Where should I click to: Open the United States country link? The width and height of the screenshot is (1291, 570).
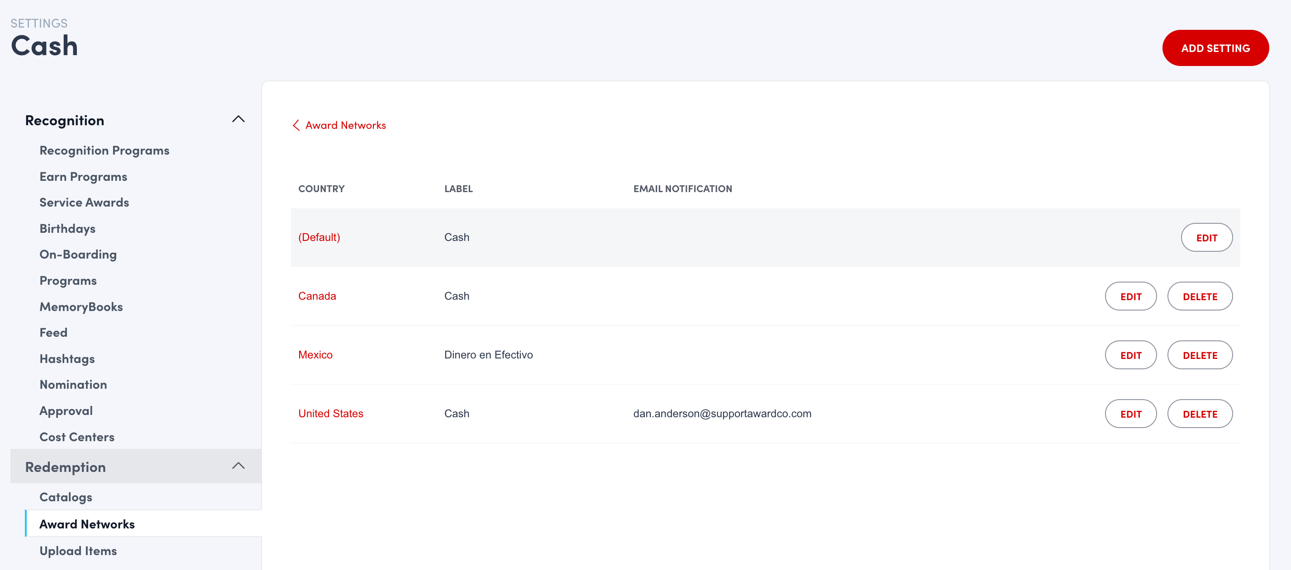pyautogui.click(x=330, y=413)
